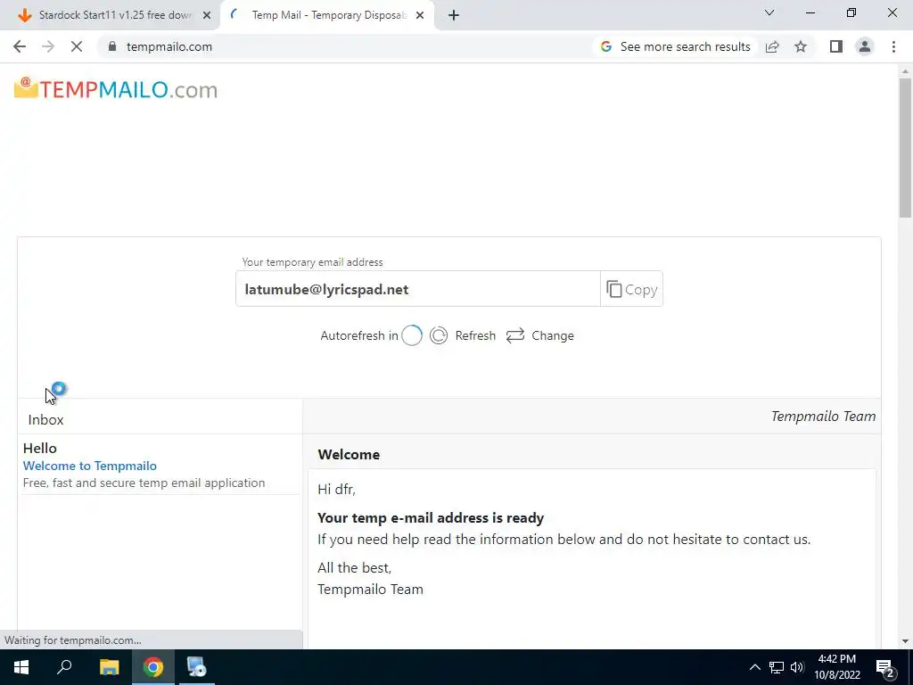This screenshot has height=685, width=913.
Task: Bookmark this page with star icon
Action: 801,46
